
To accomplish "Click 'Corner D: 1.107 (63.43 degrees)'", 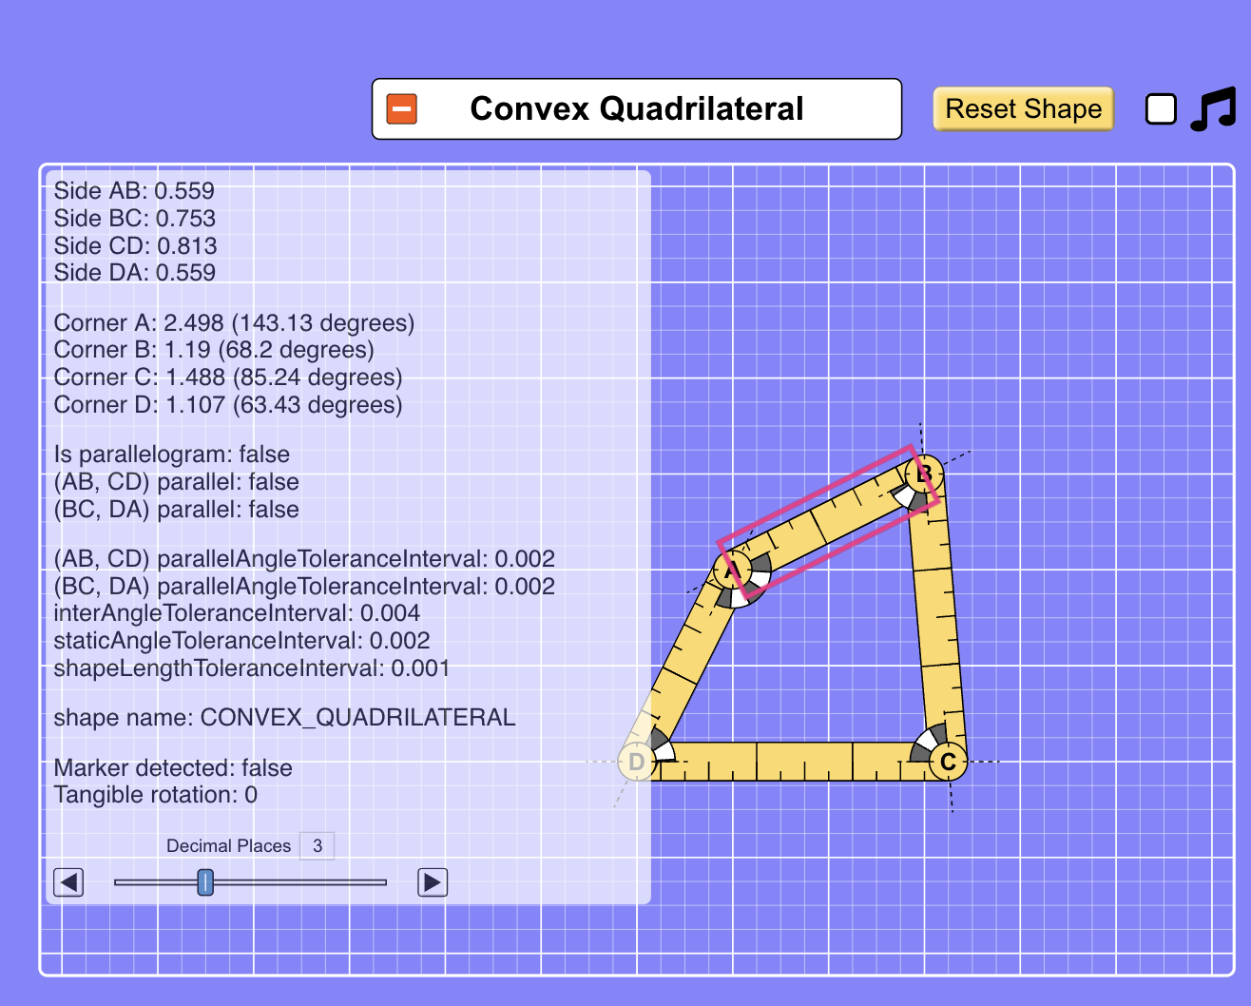I will (228, 405).
